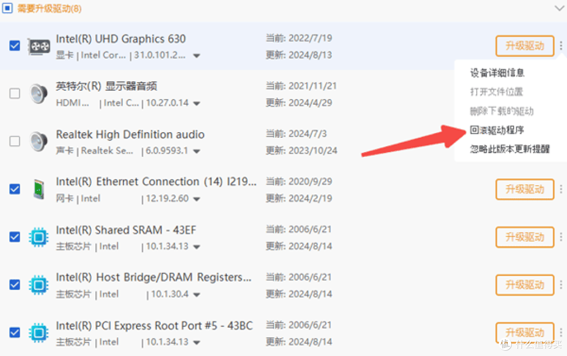Screen dimensions: 567x356
Task: Click the chip icon for Intel Shared SRAM
Action: pos(39,237)
